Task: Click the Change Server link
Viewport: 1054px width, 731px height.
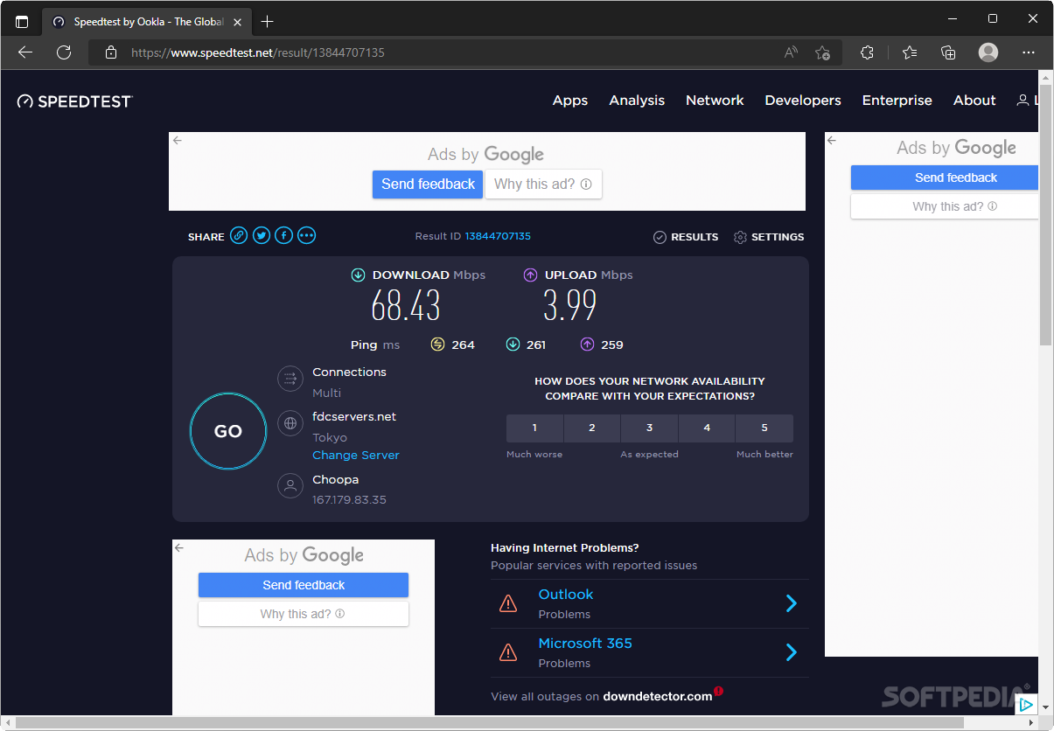Action: 356,455
